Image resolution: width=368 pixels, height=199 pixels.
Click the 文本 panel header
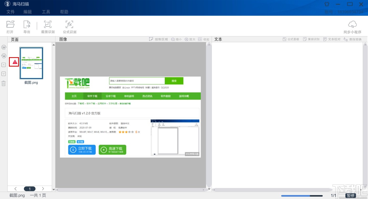[x=218, y=39]
